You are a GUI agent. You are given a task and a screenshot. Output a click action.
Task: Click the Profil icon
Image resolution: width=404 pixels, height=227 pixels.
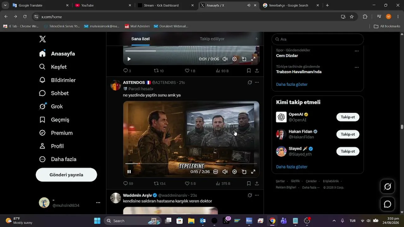pos(42,146)
